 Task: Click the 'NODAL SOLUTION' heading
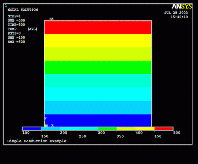23,10
